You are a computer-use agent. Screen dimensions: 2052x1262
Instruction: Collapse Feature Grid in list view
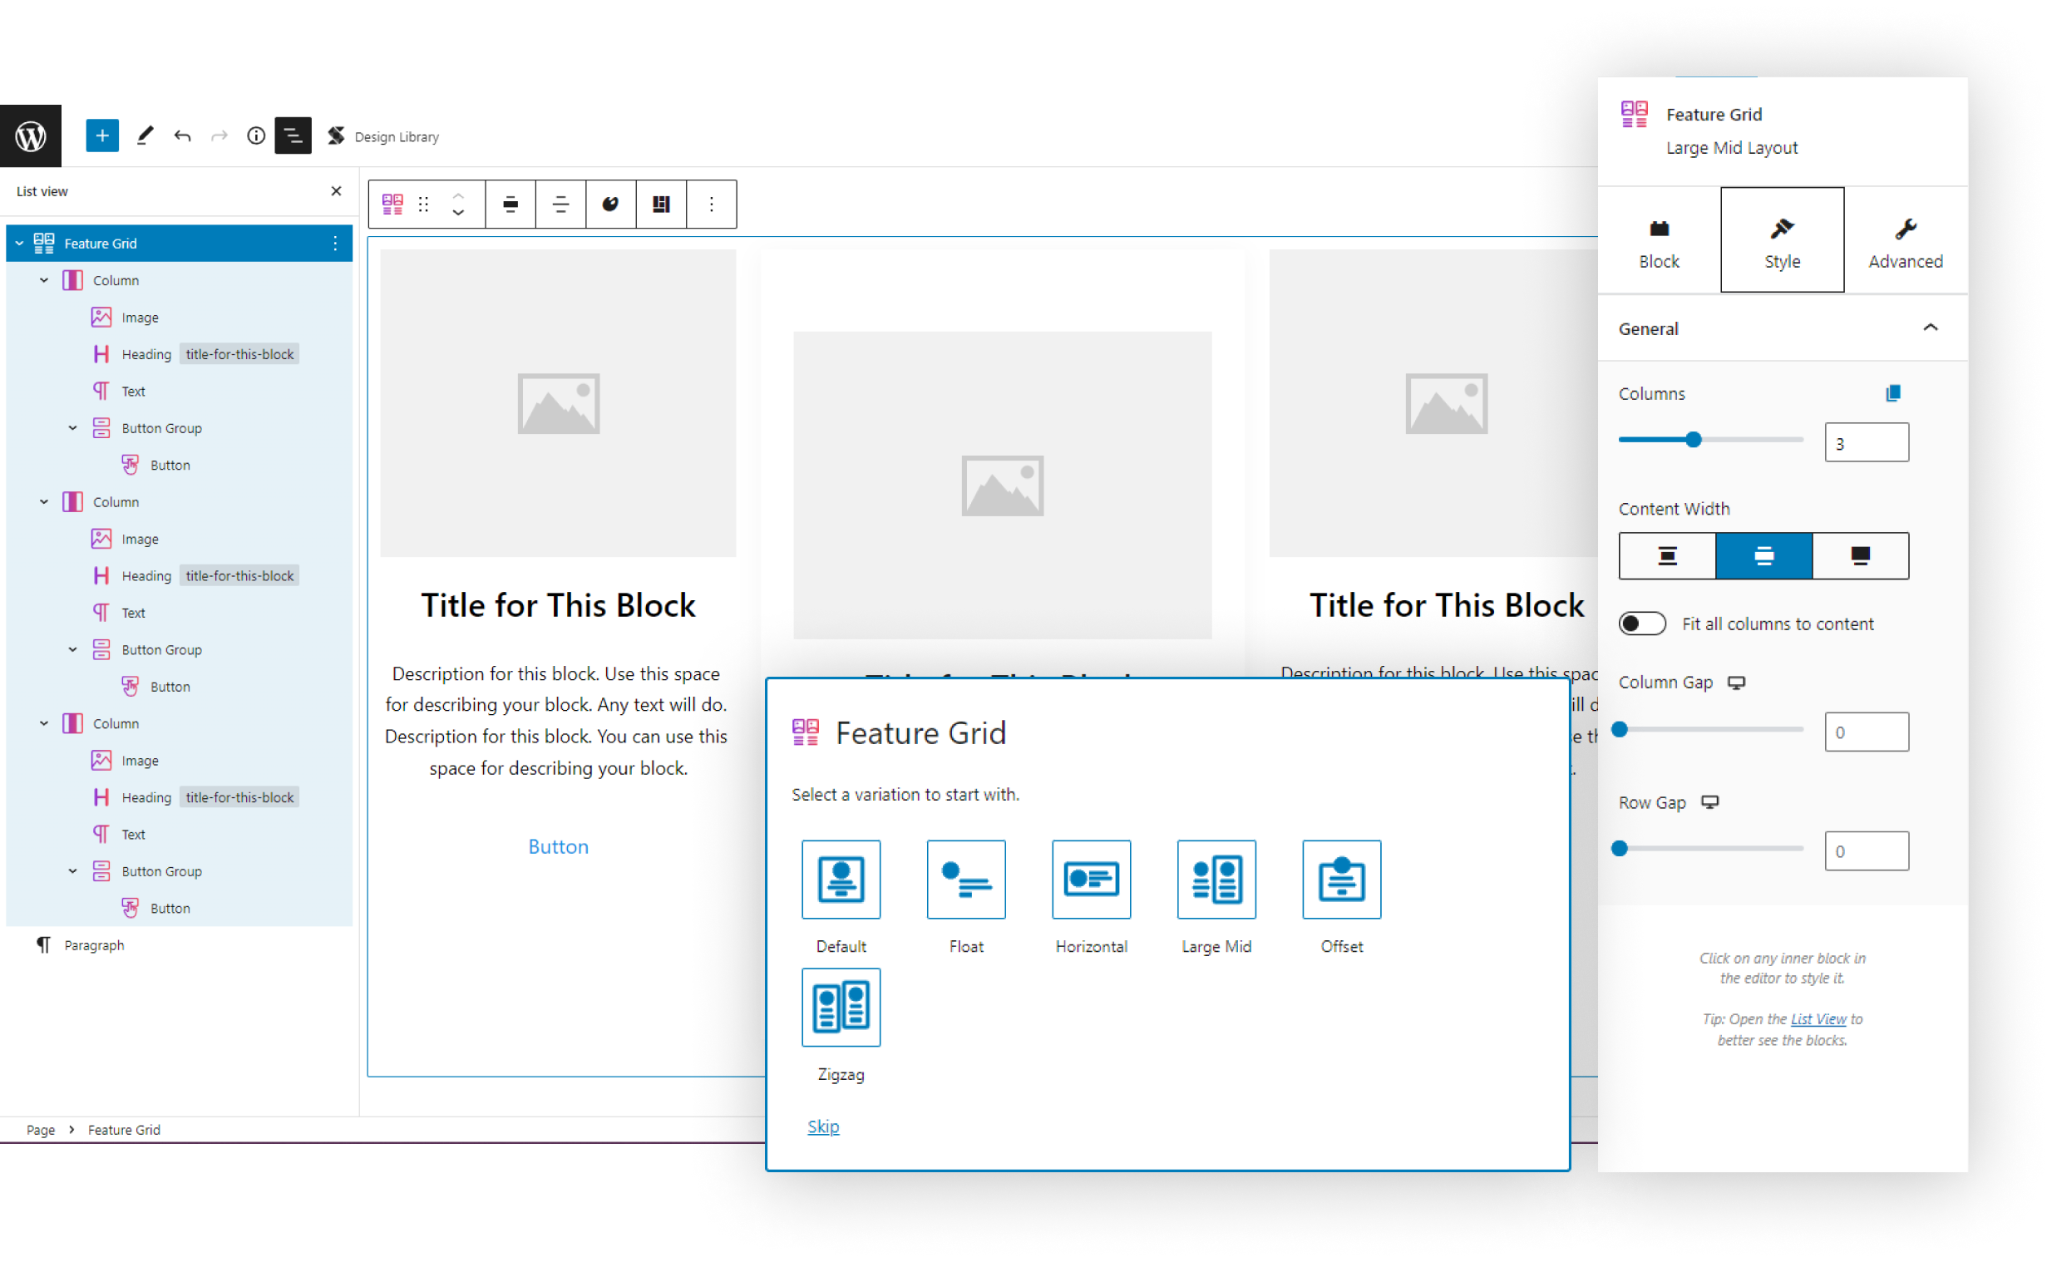(x=19, y=244)
